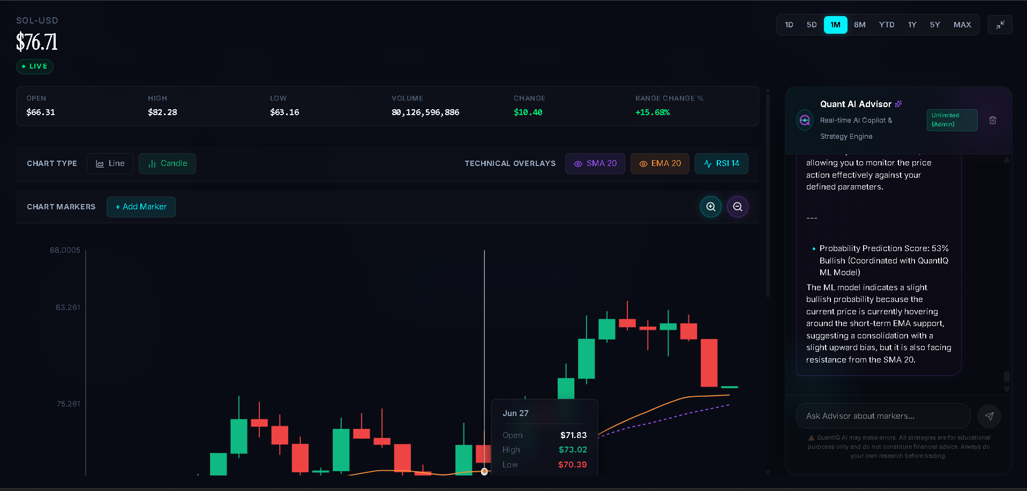Switch chart type to Line
Viewport: 1027px width, 491px height.
click(x=110, y=163)
